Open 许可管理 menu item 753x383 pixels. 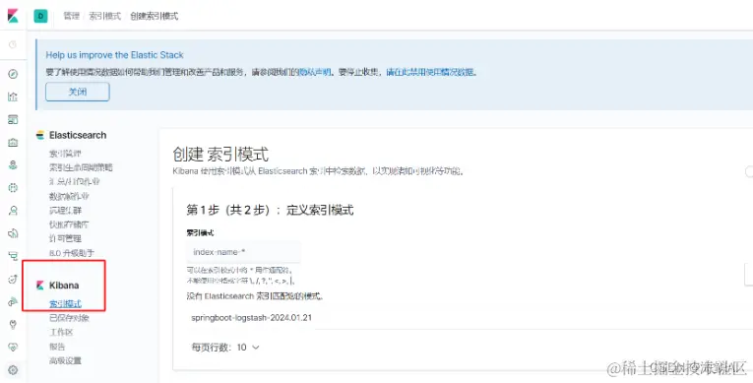point(65,239)
